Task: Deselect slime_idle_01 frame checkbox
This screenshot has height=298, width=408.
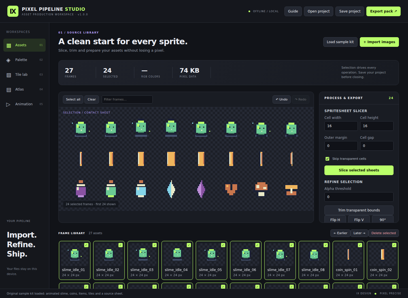Action: click(x=86, y=245)
